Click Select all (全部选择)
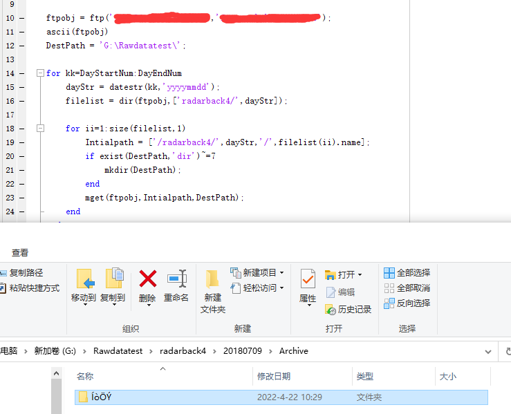This screenshot has width=511, height=414. (x=407, y=272)
